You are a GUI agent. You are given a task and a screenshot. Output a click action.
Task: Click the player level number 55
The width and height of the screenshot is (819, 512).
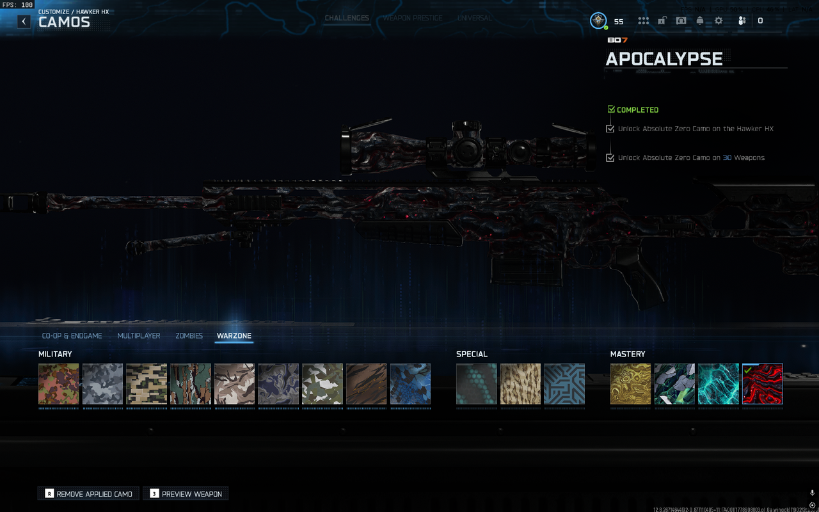click(619, 21)
